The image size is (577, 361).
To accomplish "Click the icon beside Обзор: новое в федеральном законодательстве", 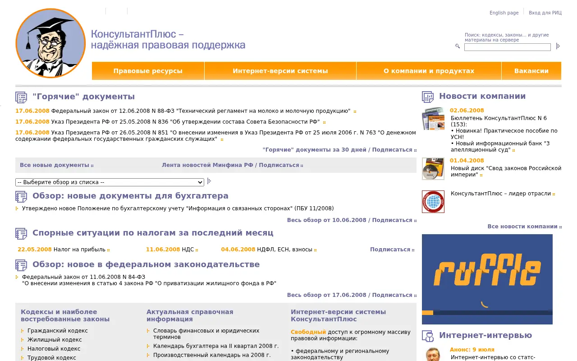I will 21,265.
